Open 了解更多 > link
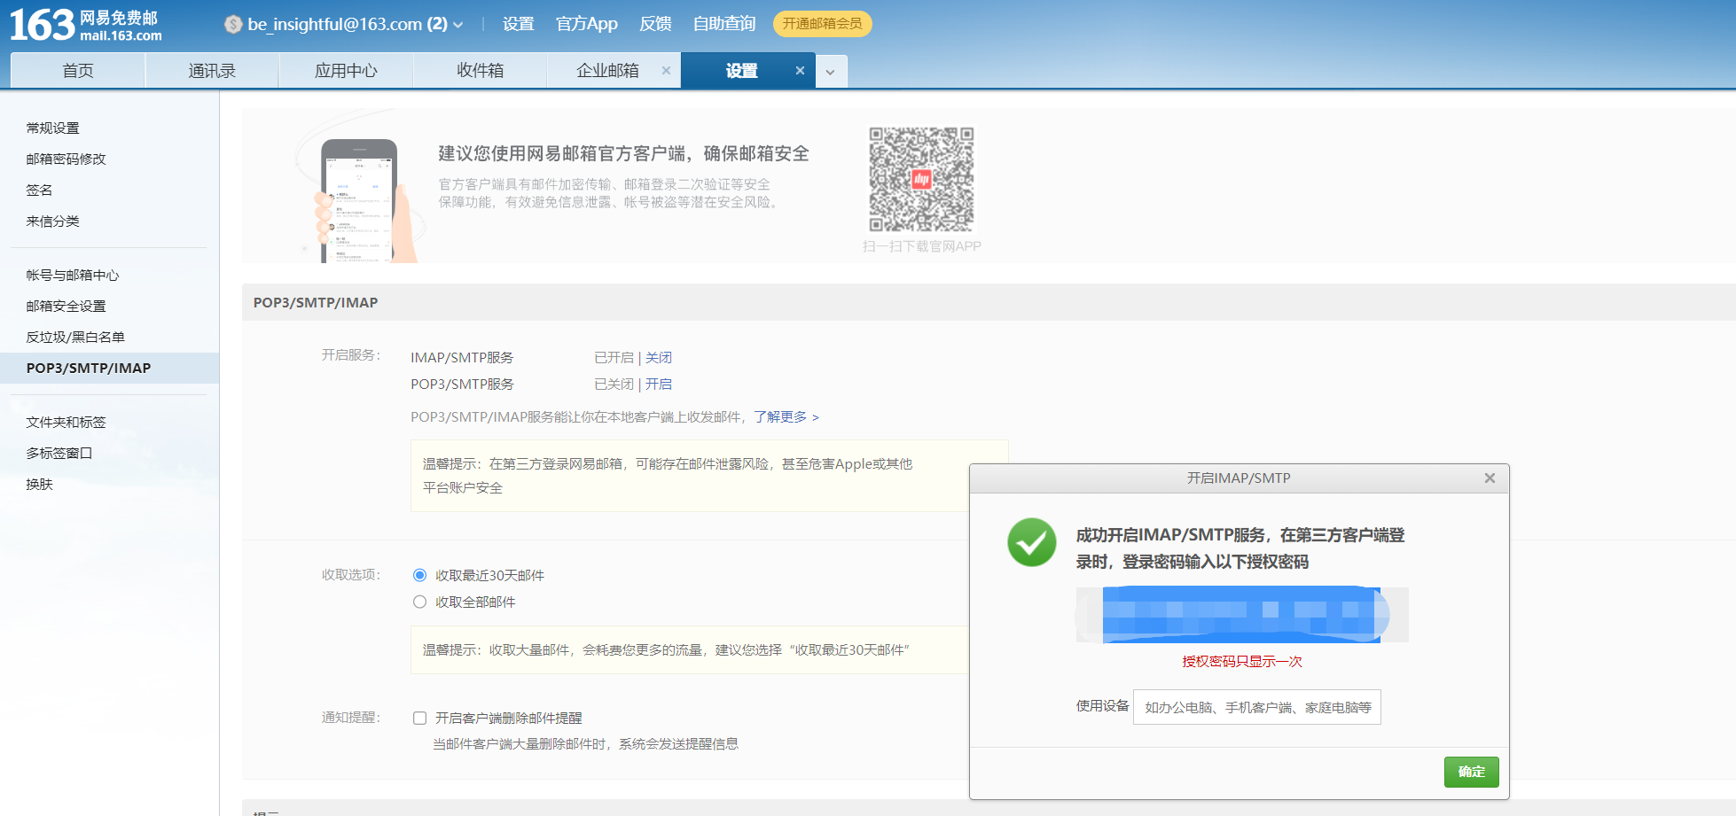This screenshot has height=816, width=1736. coord(786,416)
